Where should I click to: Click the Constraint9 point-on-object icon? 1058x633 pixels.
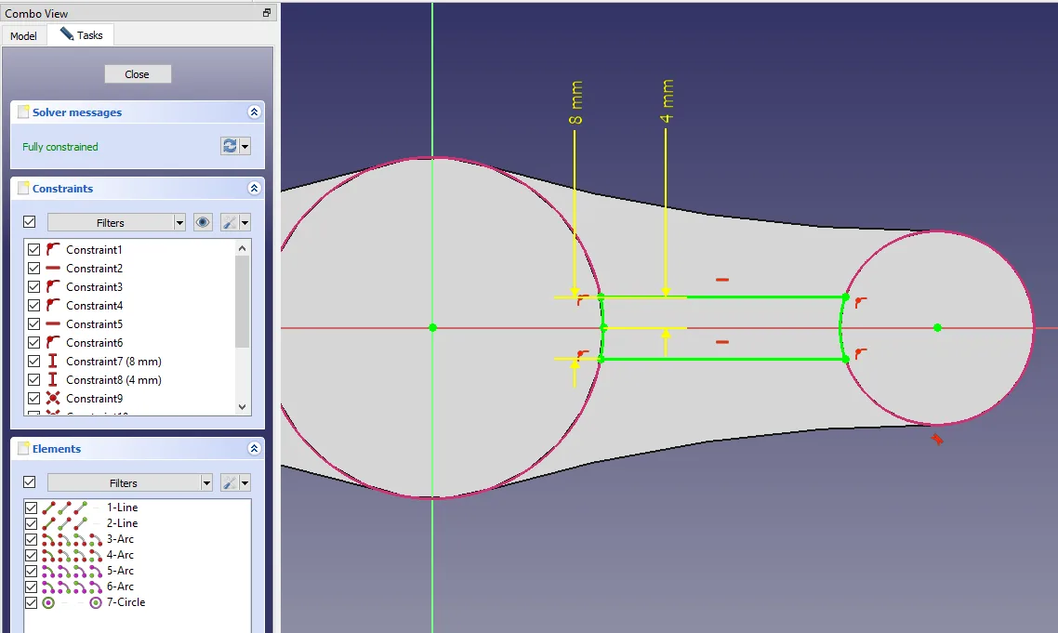[x=53, y=398]
